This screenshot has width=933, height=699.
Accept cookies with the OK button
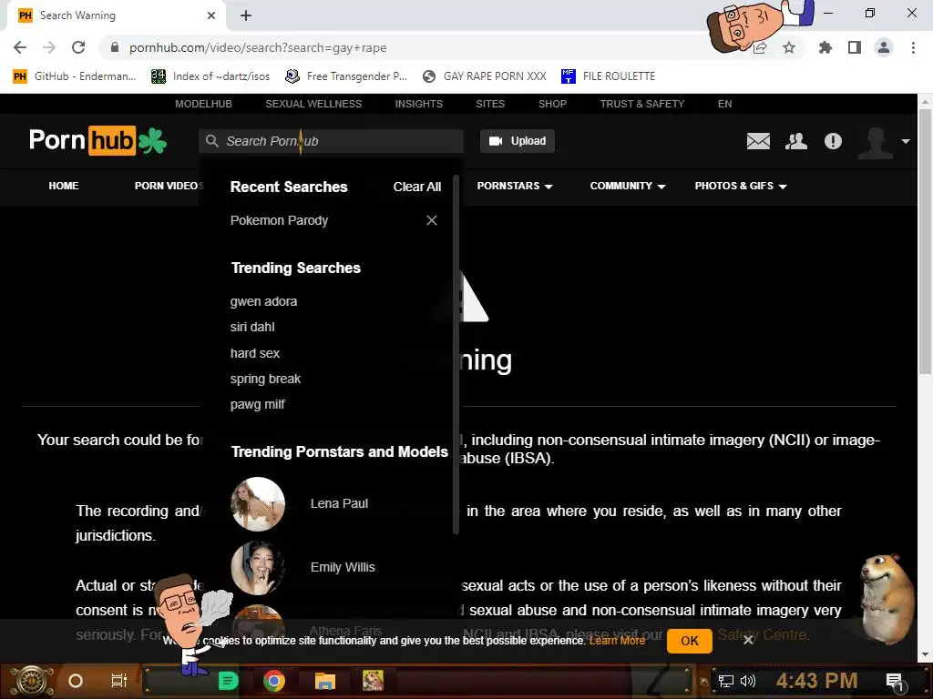pyautogui.click(x=689, y=641)
